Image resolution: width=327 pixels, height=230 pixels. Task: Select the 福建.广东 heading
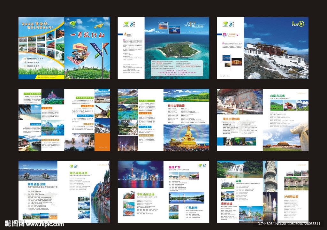coord(175,167)
